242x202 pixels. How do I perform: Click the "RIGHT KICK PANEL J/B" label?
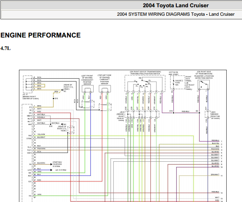click(x=188, y=80)
